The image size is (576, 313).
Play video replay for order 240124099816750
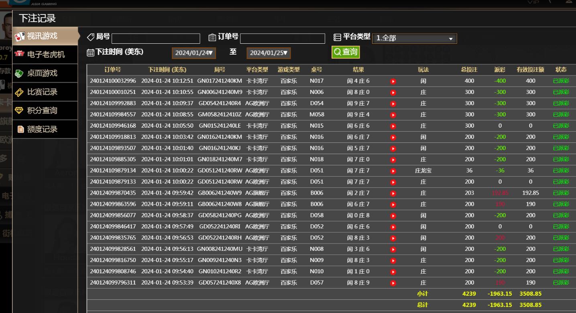[x=393, y=260]
